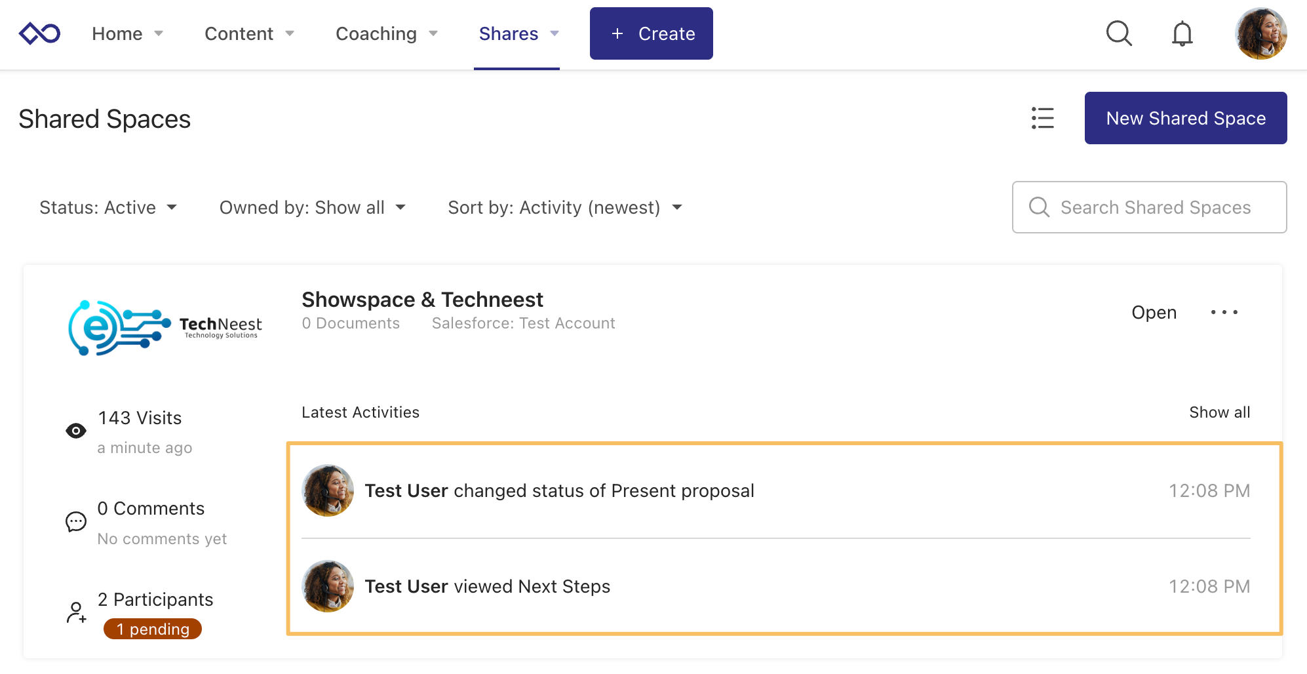
Task: Open the Status: Active filter
Action: 108,207
